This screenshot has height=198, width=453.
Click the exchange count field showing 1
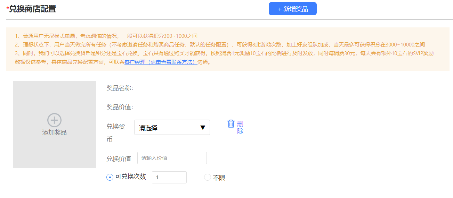click(169, 177)
